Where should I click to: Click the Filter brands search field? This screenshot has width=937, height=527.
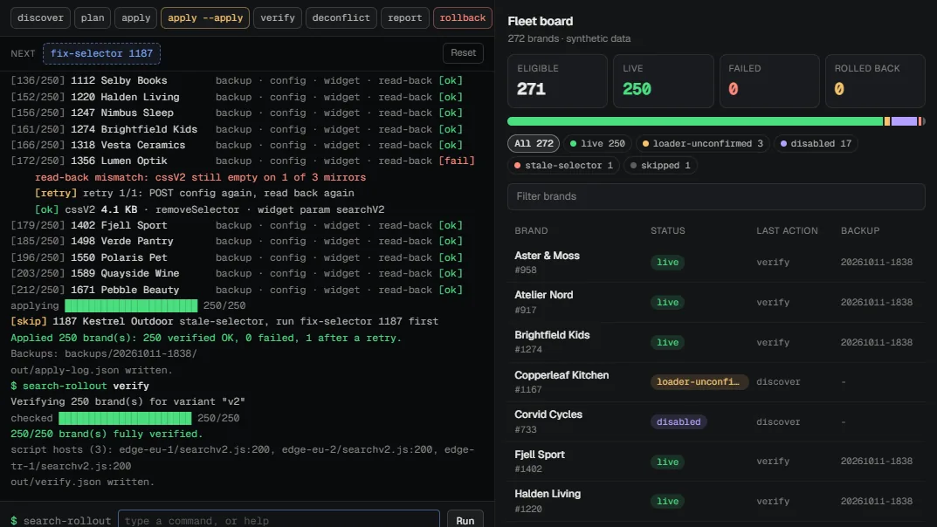tap(716, 196)
